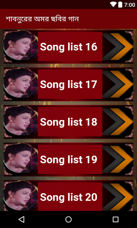Click portrait thumbnail of Song list 18
The width and height of the screenshot is (137, 228).
pos(21,120)
